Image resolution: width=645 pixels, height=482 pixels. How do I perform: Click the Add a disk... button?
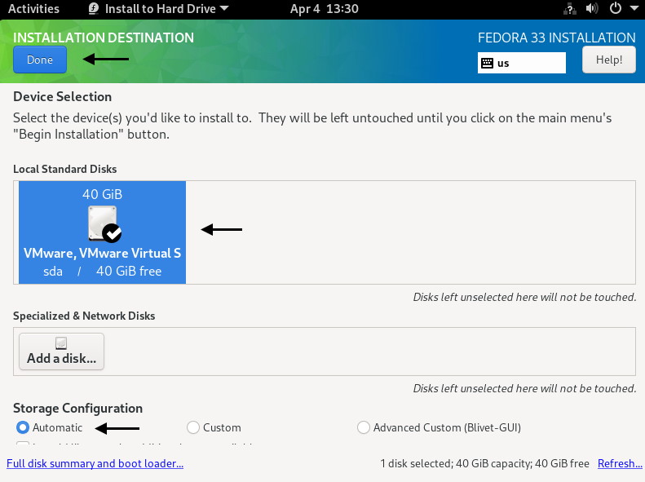tap(61, 352)
